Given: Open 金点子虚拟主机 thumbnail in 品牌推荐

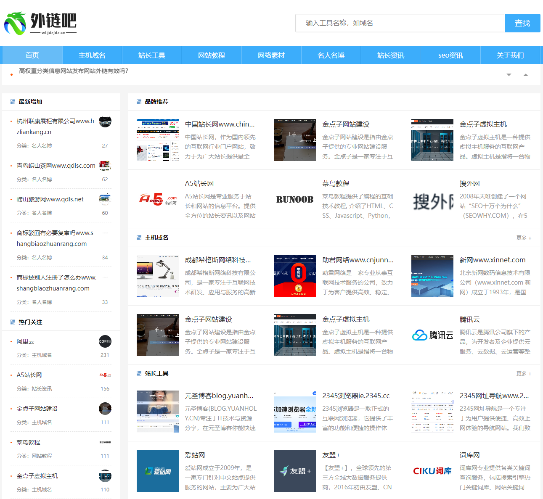Looking at the screenshot, I should coord(432,140).
